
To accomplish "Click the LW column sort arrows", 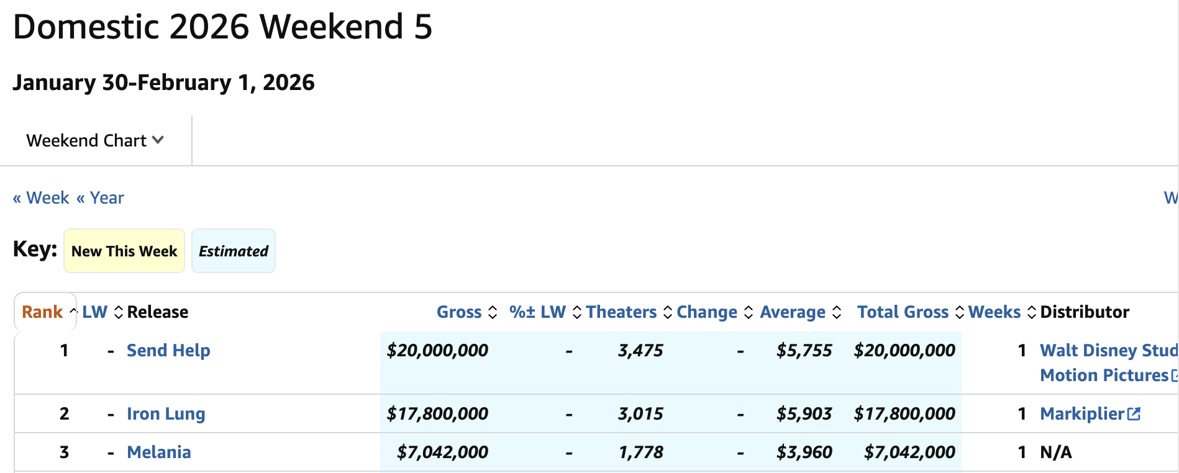I will [x=119, y=312].
